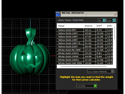Click the Library: Classic - (Fast)-Metal label
This screenshot has height=94, width=125.
pyautogui.click(x=71, y=20)
